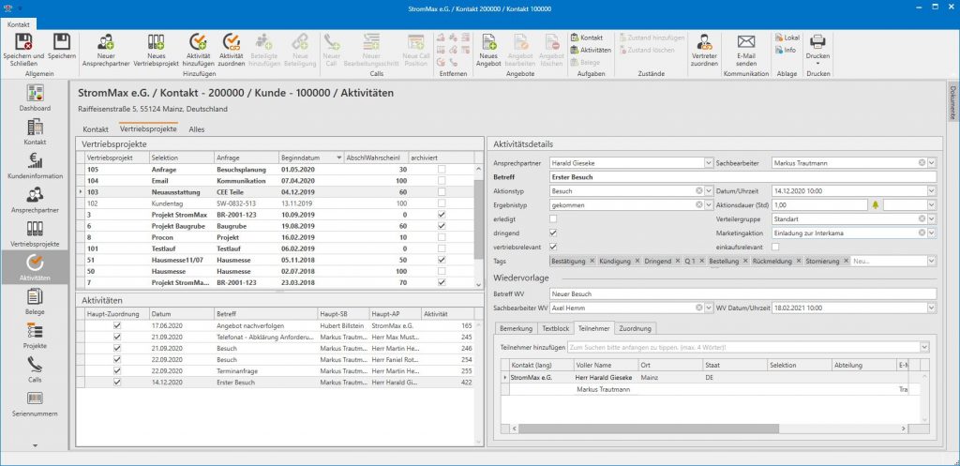Remove the Kündigung tag
Viewport: 960px width, 466px height.
pyautogui.click(x=637, y=261)
